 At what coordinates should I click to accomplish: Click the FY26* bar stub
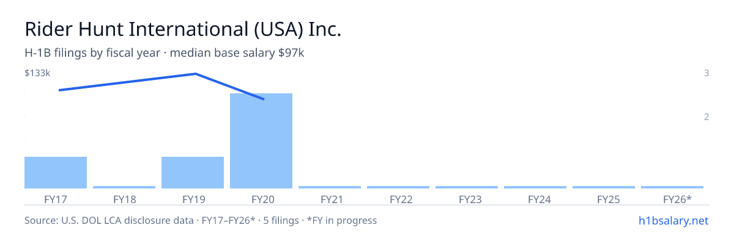point(672,187)
